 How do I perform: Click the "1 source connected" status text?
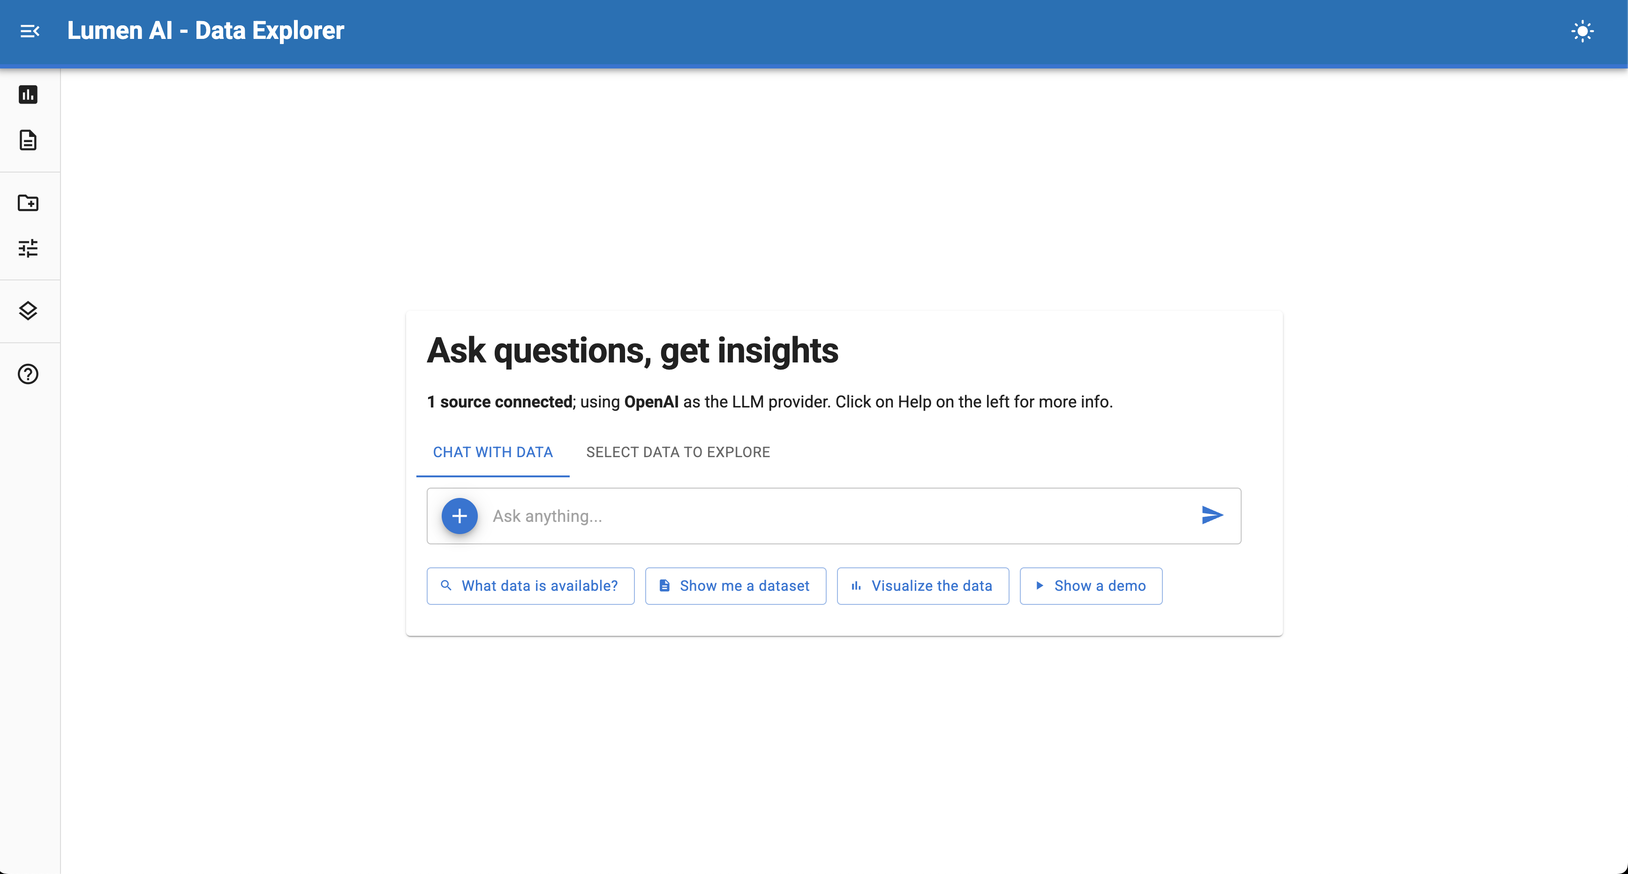point(499,402)
